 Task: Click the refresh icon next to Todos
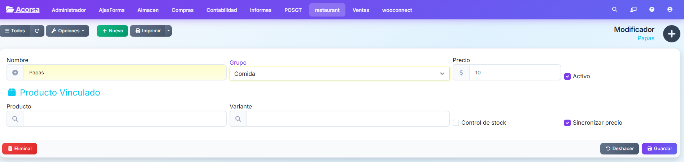[37, 31]
